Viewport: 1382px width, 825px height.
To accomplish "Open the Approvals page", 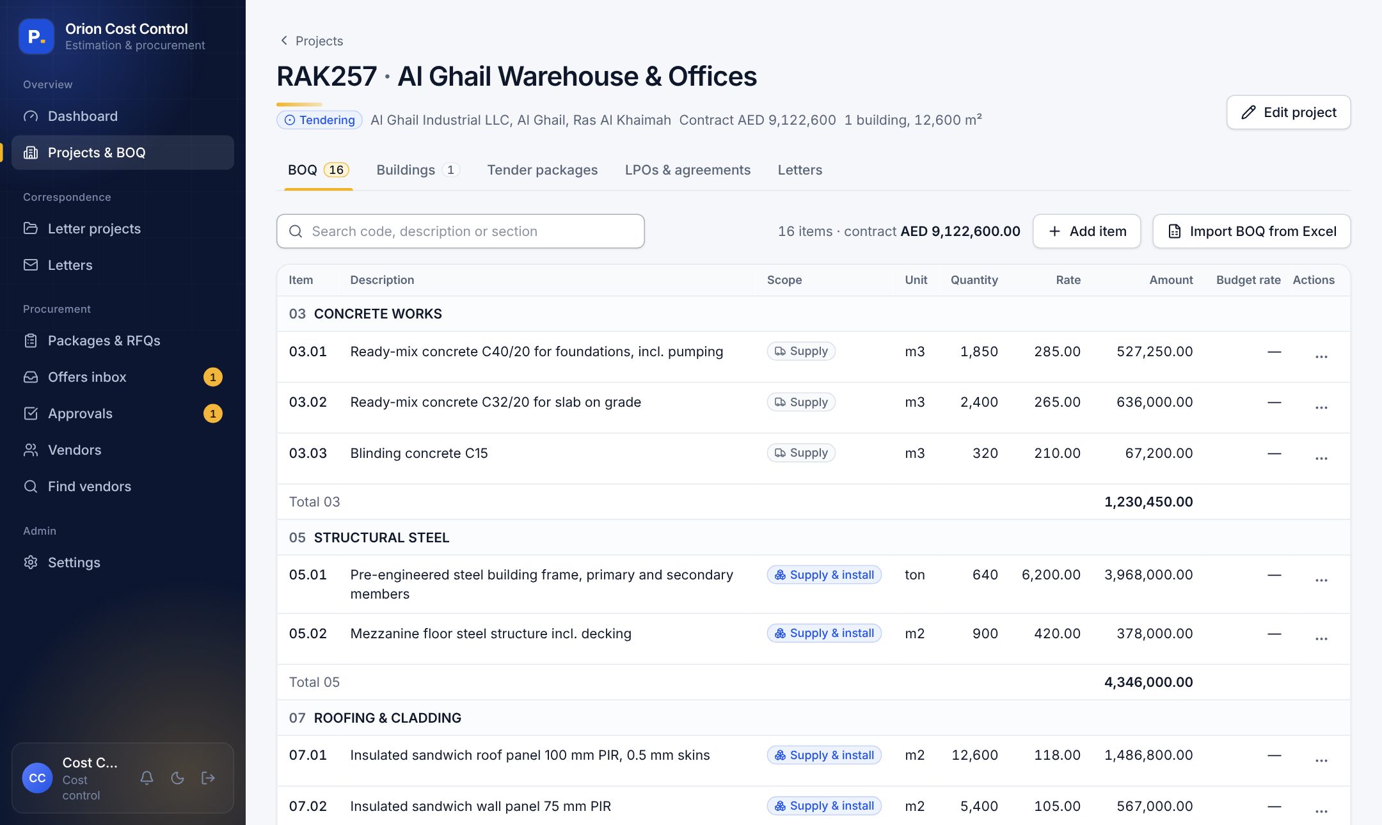I will click(x=123, y=413).
